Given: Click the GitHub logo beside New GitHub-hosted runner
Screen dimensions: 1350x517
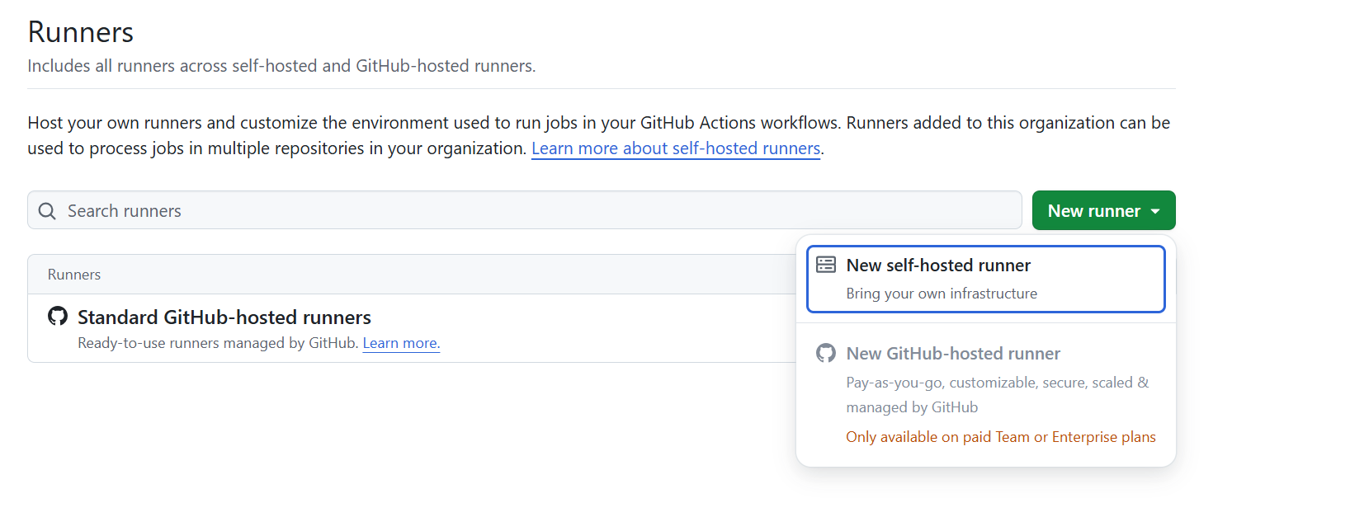Looking at the screenshot, I should coord(826,353).
